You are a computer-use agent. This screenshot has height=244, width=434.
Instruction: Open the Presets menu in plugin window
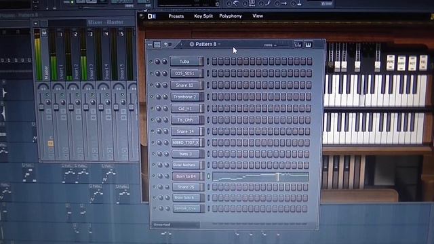click(176, 16)
